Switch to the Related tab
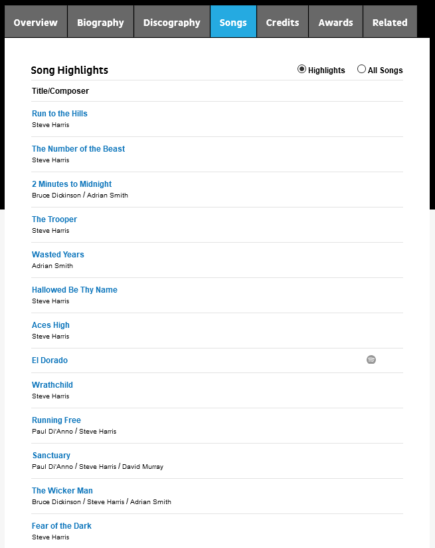 [x=390, y=22]
